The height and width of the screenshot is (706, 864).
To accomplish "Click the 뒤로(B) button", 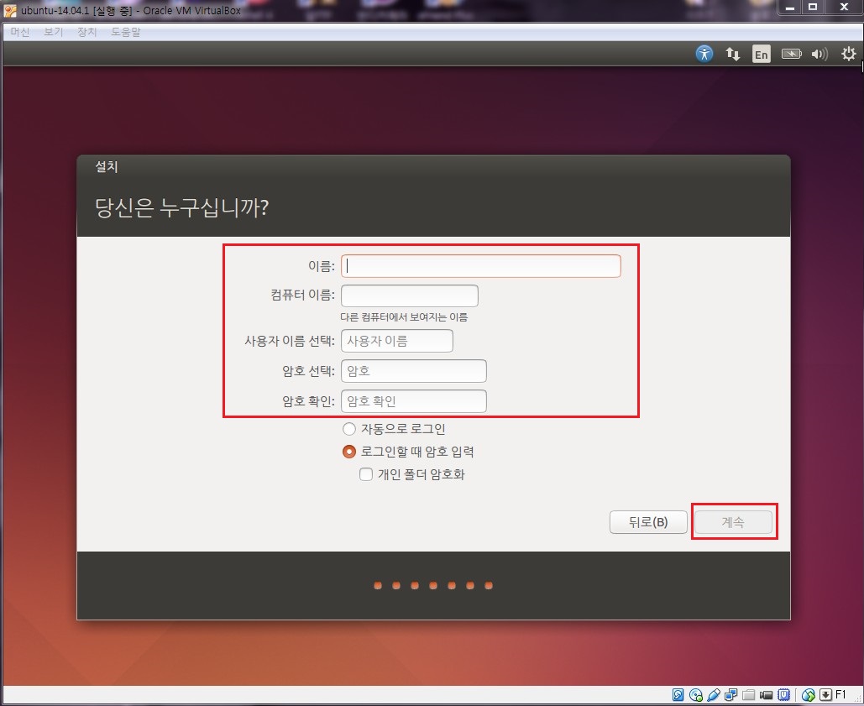I will 647,521.
